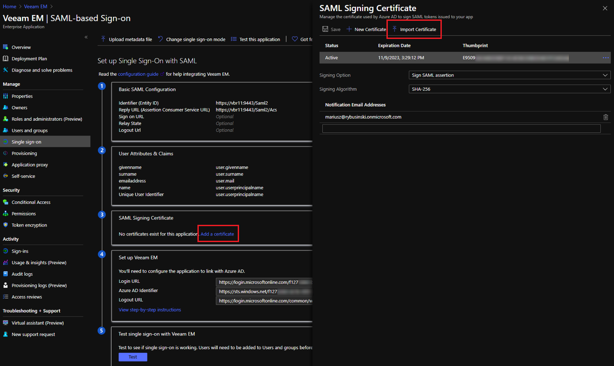Click the Sign-ins icon
614x366 pixels.
coord(6,251)
